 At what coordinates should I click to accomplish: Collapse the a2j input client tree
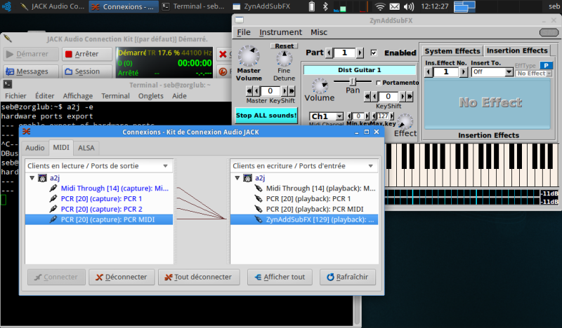(x=237, y=178)
